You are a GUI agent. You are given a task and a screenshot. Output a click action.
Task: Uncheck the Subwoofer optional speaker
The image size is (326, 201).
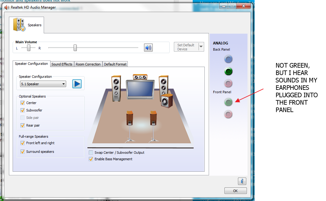(x=22, y=110)
